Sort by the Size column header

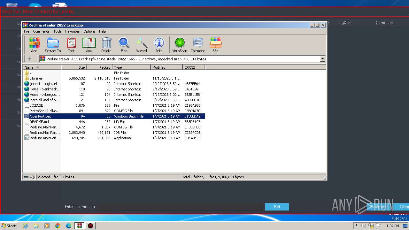[74, 67]
